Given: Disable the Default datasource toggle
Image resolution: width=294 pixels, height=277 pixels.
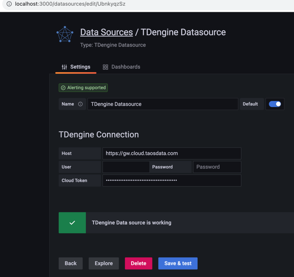Looking at the screenshot, I should 275,104.
